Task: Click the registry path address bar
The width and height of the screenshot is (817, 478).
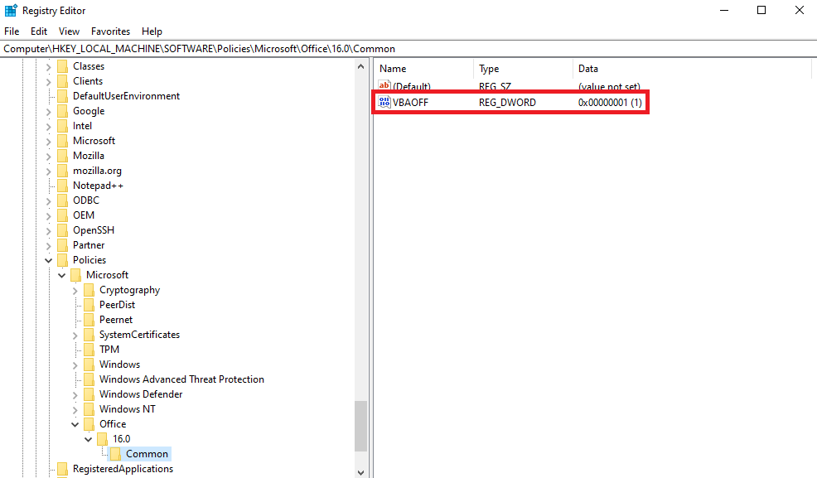Action: 408,48
